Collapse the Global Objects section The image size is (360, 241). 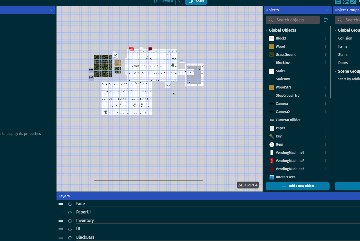266,30
